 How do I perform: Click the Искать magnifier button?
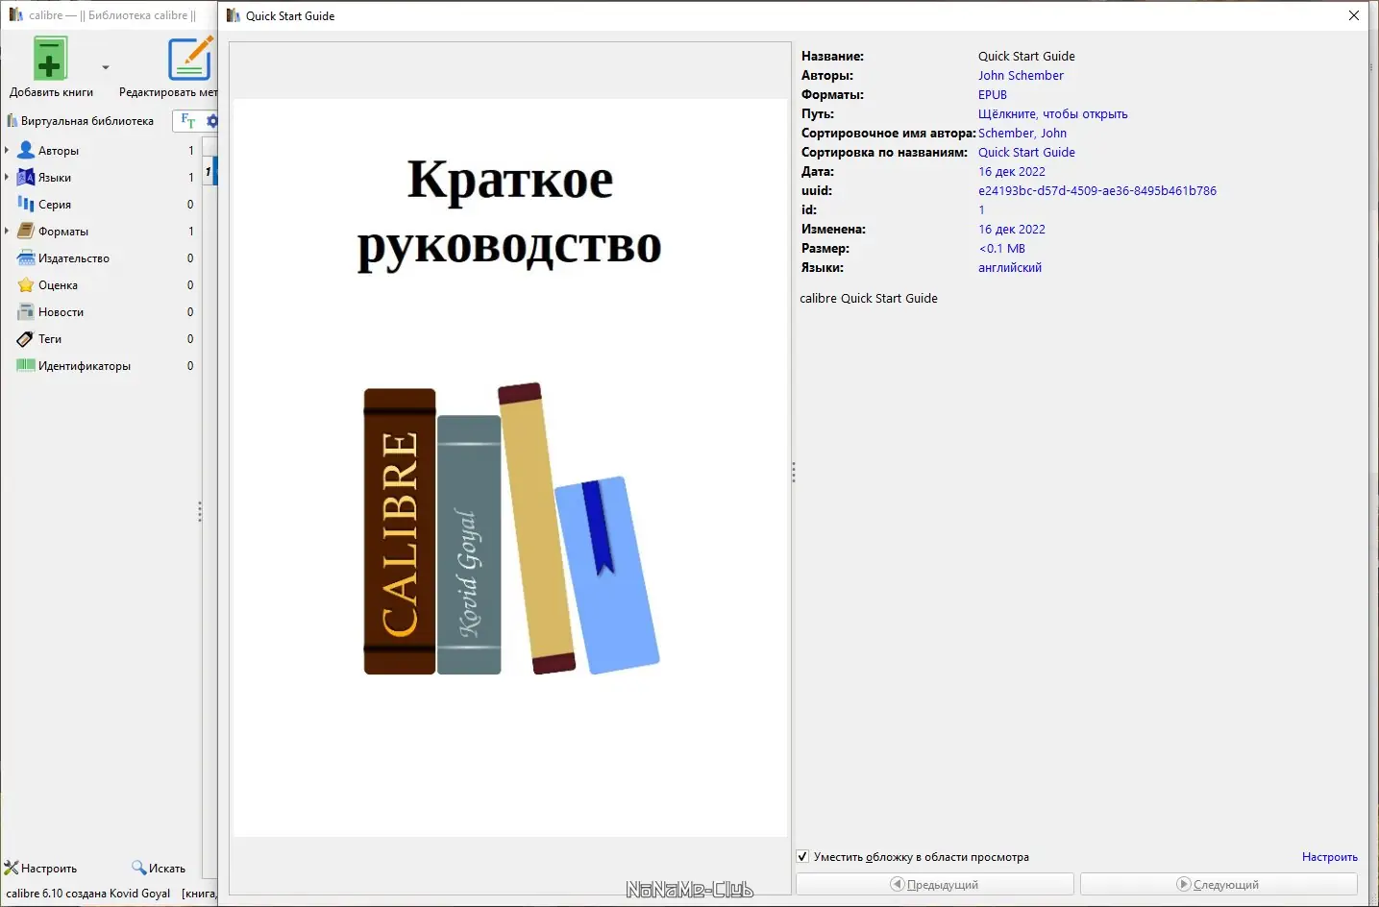tap(159, 868)
